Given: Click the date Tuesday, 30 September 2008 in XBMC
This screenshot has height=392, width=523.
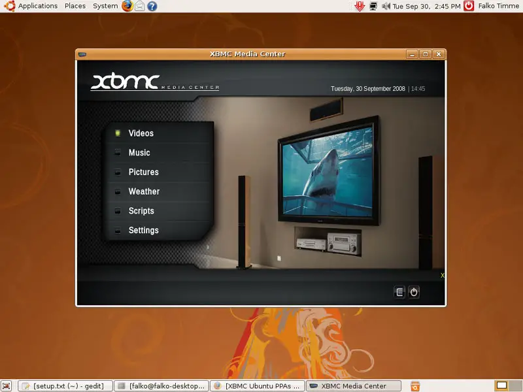Looking at the screenshot, I should click(x=367, y=89).
